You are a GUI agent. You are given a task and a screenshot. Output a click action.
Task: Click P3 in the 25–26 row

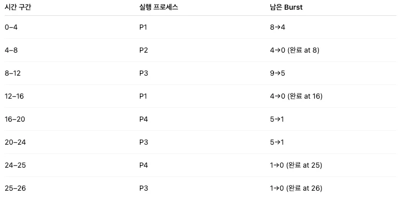[x=144, y=188]
